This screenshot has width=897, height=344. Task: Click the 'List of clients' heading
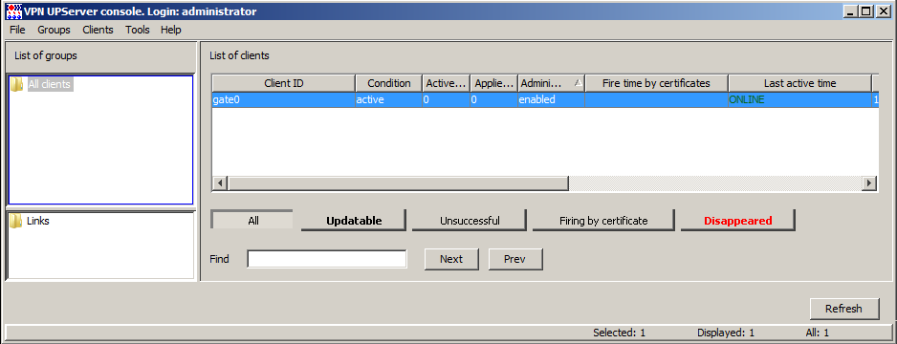[239, 56]
